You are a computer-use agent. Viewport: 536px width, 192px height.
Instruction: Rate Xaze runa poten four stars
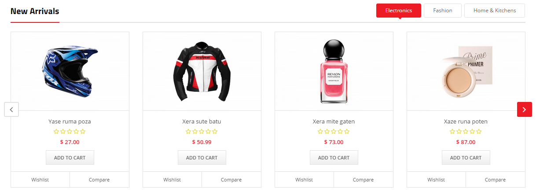pyautogui.click(x=472, y=131)
